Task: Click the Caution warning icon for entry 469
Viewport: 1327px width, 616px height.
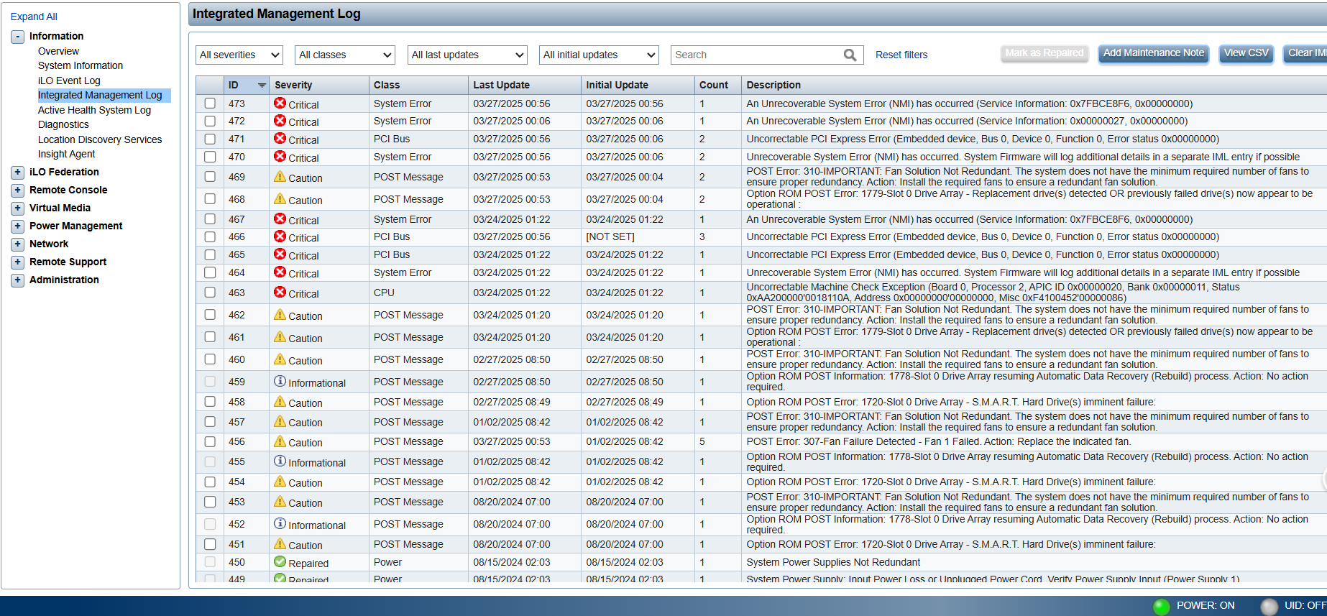Action: tap(280, 177)
